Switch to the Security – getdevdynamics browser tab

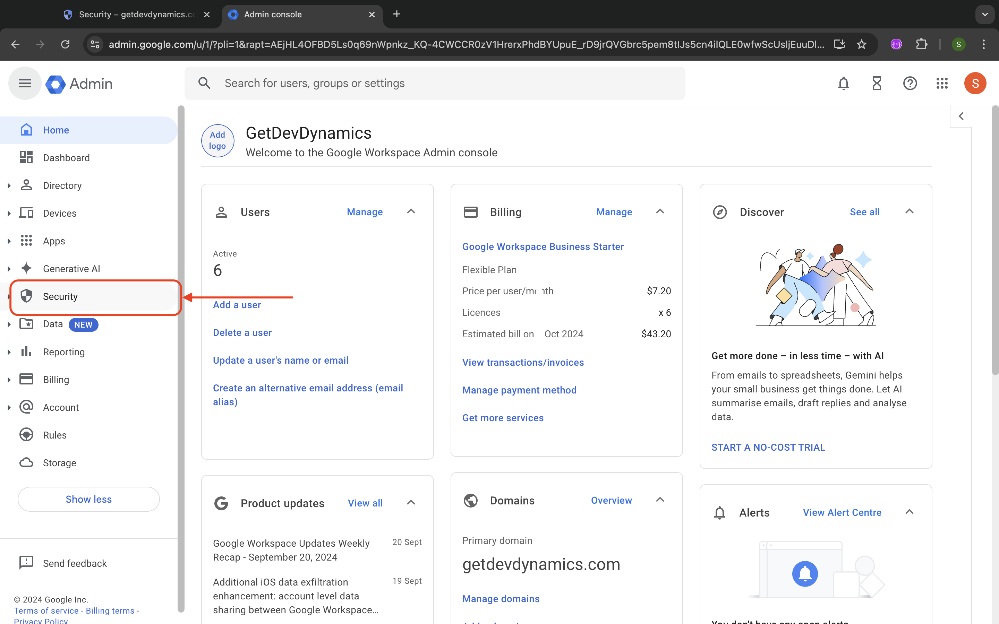click(x=136, y=15)
